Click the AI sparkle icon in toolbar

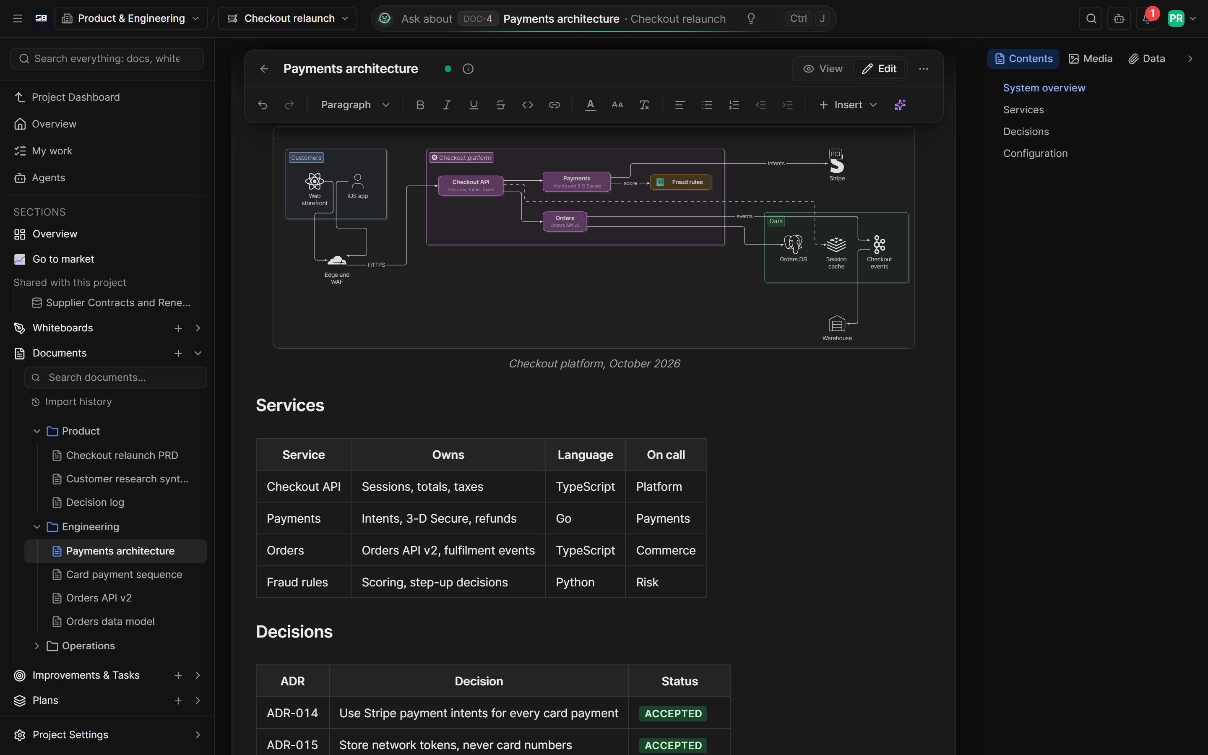900,105
